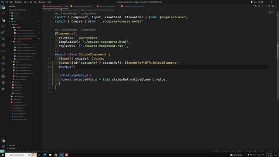Open Explorer panel ellipsis actions
Viewport: 279px width, 157px height.
click(x=38, y=6)
